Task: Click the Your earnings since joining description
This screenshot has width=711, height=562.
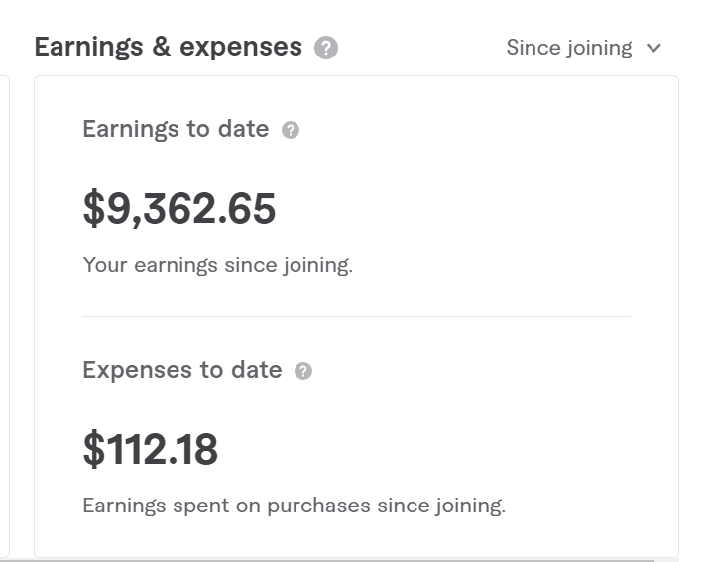Action: pyautogui.click(x=217, y=265)
